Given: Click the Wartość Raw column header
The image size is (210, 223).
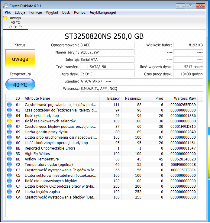Looking at the screenshot, I should [x=181, y=98].
